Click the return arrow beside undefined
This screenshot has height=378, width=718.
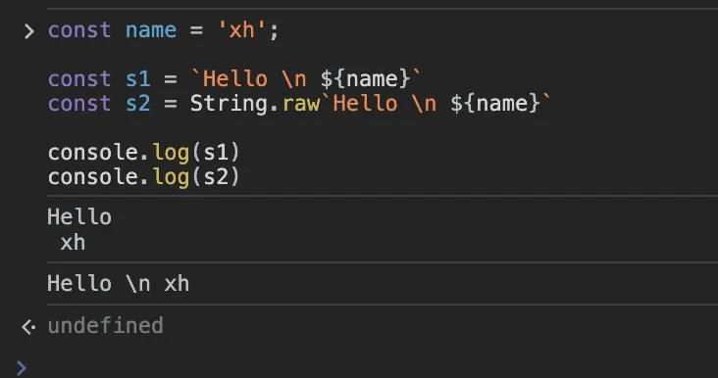tap(28, 327)
